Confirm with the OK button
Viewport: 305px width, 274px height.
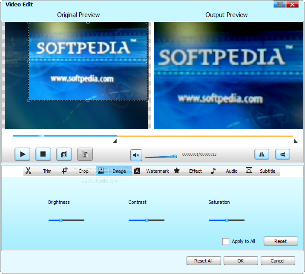point(241,260)
